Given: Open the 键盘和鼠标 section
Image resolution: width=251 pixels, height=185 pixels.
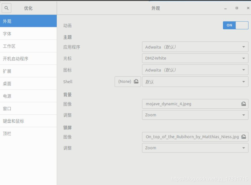Looking at the screenshot, I should coord(28,121).
